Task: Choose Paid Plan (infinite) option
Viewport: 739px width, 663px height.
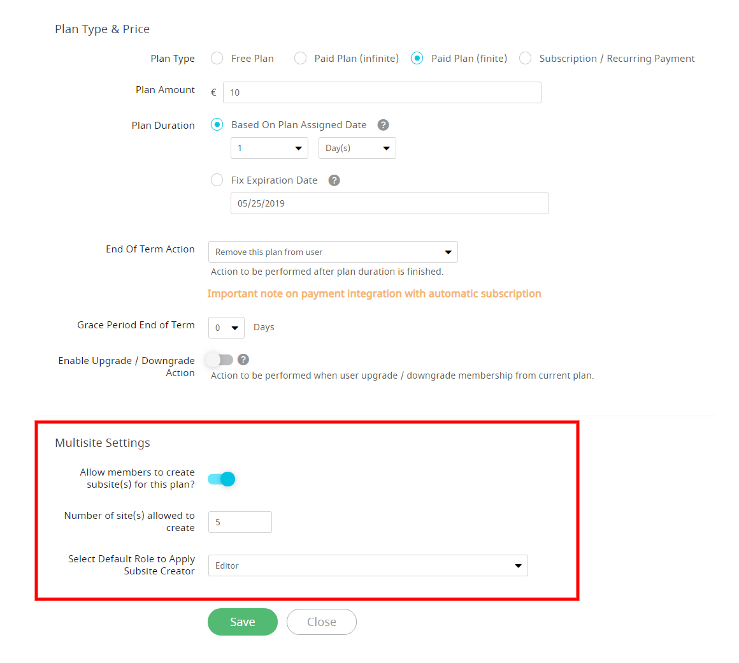Action: point(300,59)
